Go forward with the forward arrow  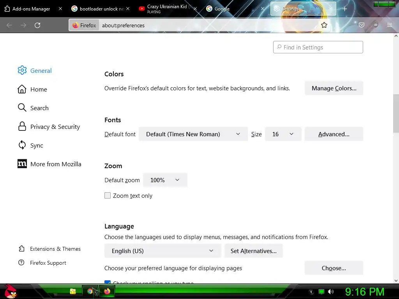tap(23, 25)
